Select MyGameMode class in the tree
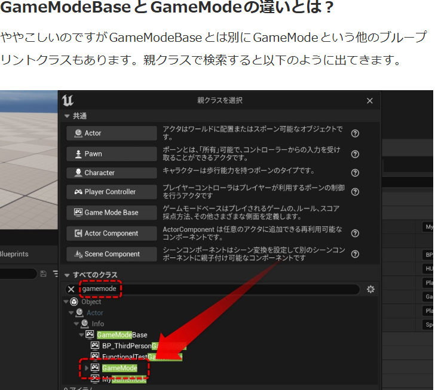The width and height of the screenshot is (438, 390). (x=124, y=379)
